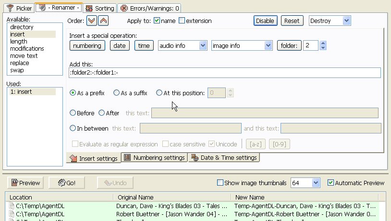This screenshot has height=221, width=391.
Task: Insert time special operation
Action: pos(144,45)
